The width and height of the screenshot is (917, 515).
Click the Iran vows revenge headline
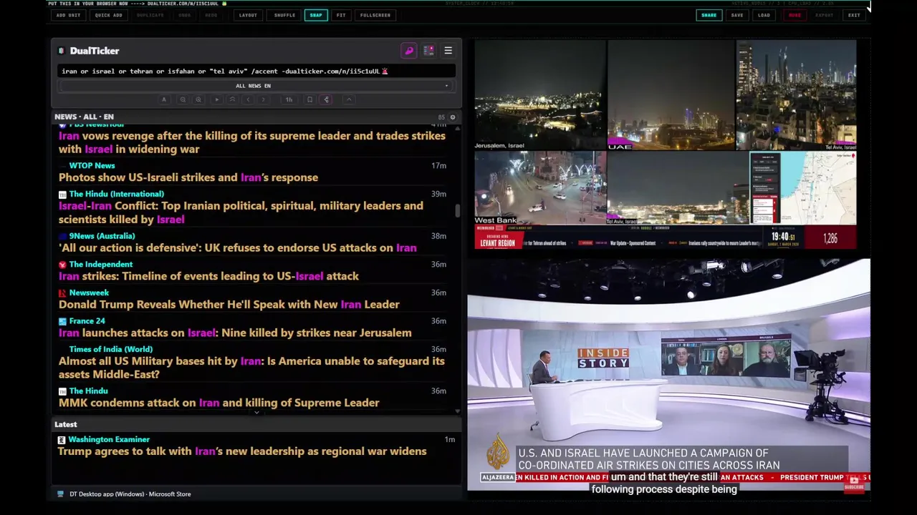coord(252,142)
